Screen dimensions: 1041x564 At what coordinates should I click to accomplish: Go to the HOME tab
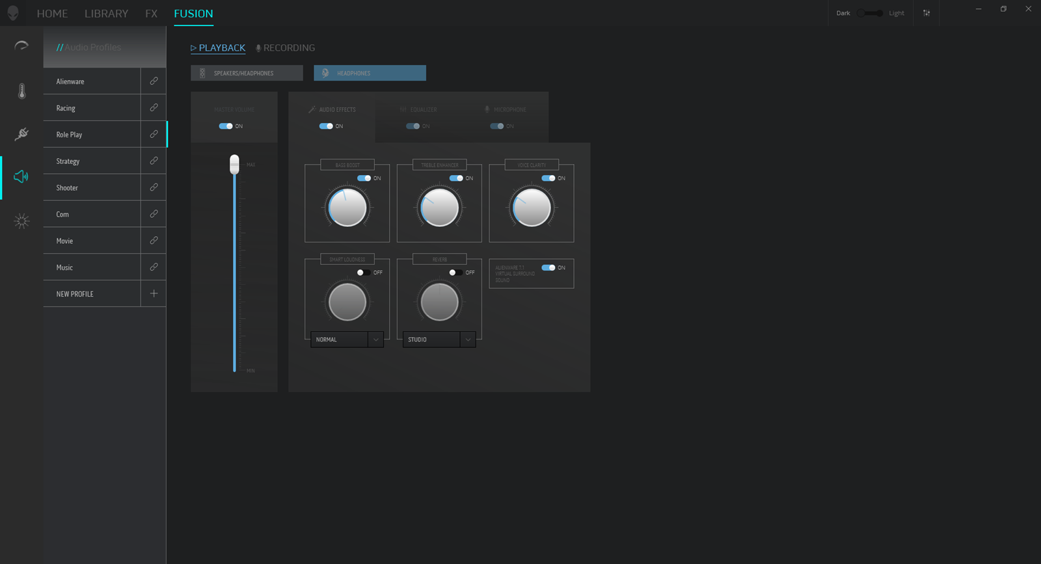[52, 14]
